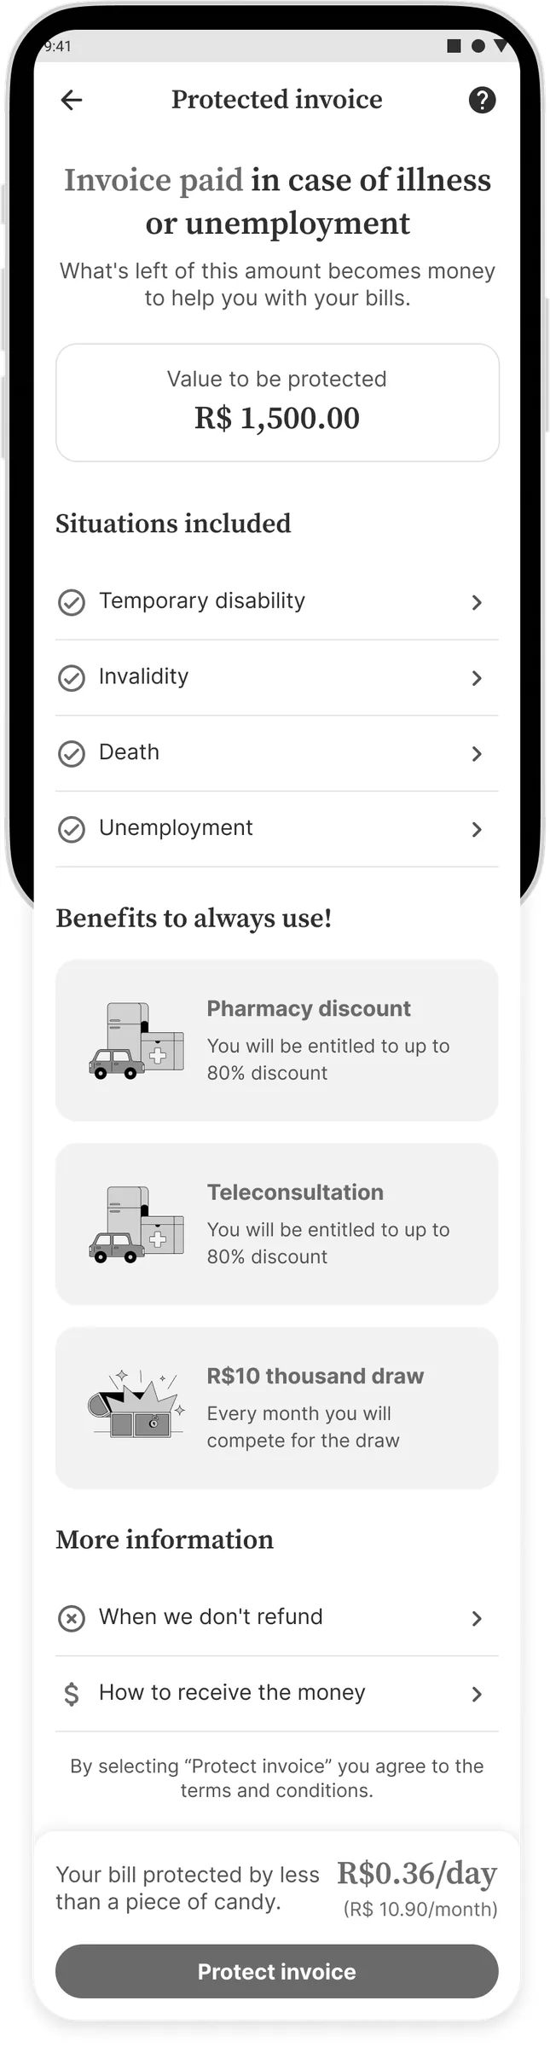Tap the Value to be protected box

pyautogui.click(x=277, y=403)
